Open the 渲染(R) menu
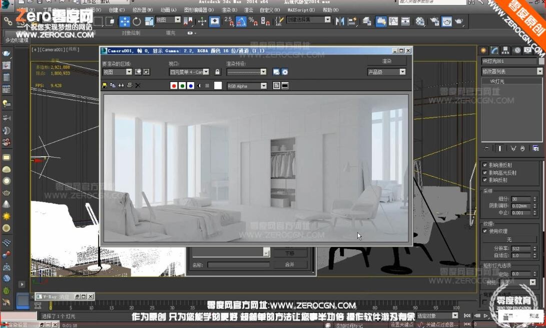546x328 pixels. click(229, 10)
